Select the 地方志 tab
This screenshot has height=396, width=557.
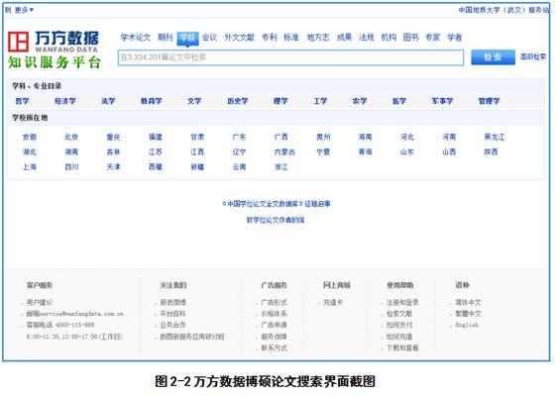318,38
